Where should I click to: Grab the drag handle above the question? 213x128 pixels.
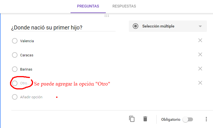pyautogui.click(x=107, y=16)
